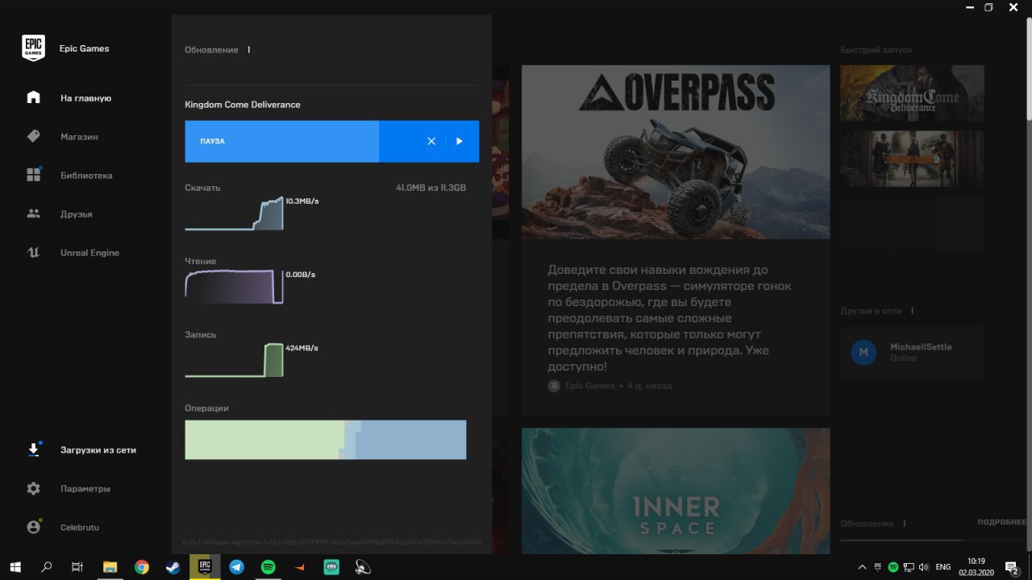Open the home icon beside 'На главную'
The image size is (1032, 580).
click(x=33, y=97)
